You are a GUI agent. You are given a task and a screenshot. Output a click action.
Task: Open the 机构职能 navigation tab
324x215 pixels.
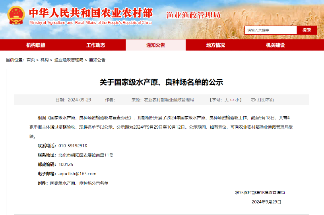(x=36, y=45)
